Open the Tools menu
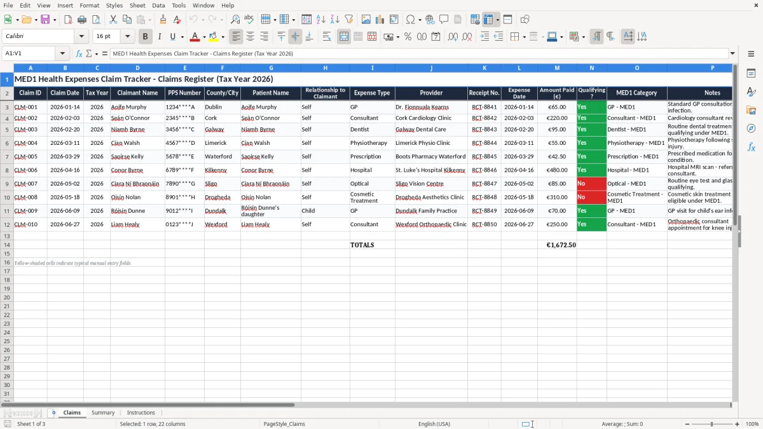Image resolution: width=763 pixels, height=429 pixels. click(x=179, y=5)
